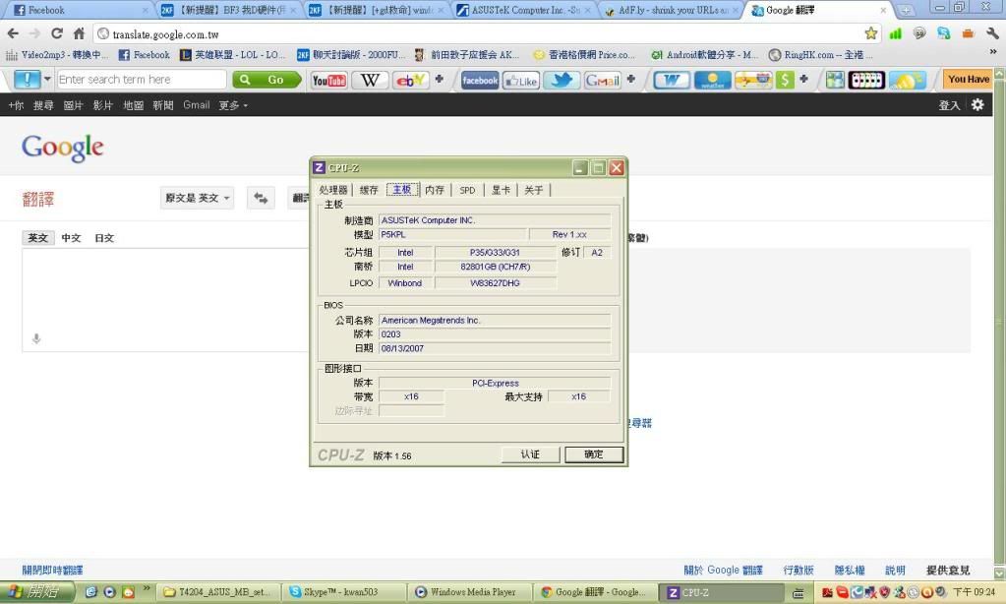The height and width of the screenshot is (604, 1006).
Task: Click the 认证 button in CPU-Z
Action: click(530, 454)
